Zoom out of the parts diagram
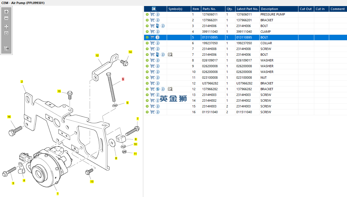The image size is (347, 197). (x=6, y=18)
